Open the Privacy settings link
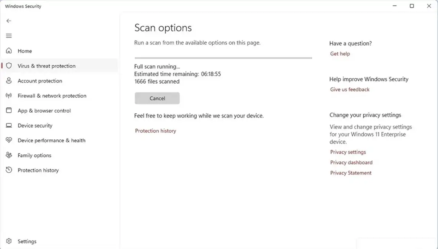Viewport: 438px width, 249px height. 348,152
